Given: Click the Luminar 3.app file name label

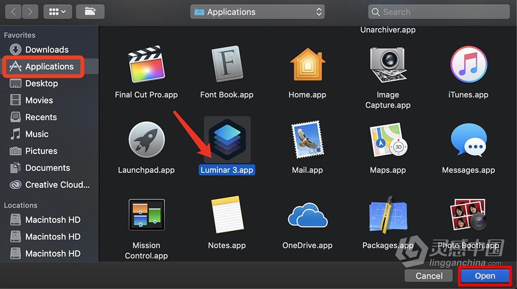Looking at the screenshot, I should click(x=227, y=170).
